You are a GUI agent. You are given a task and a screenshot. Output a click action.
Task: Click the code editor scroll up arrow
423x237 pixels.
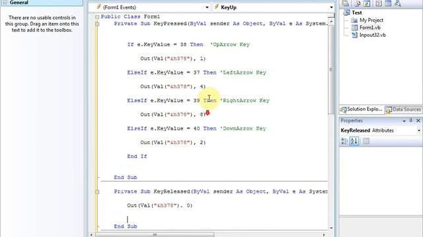(331, 21)
